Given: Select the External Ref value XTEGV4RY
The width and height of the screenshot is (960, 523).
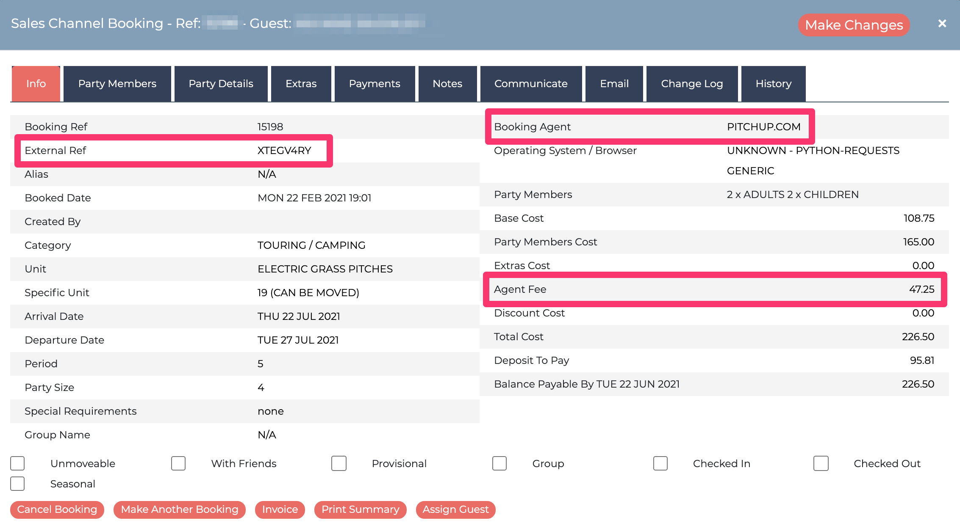Looking at the screenshot, I should pos(284,151).
